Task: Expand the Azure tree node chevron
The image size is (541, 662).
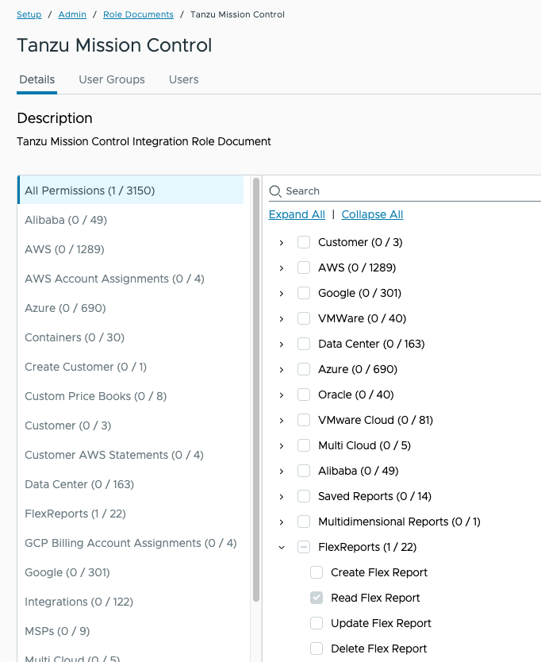Action: (282, 370)
